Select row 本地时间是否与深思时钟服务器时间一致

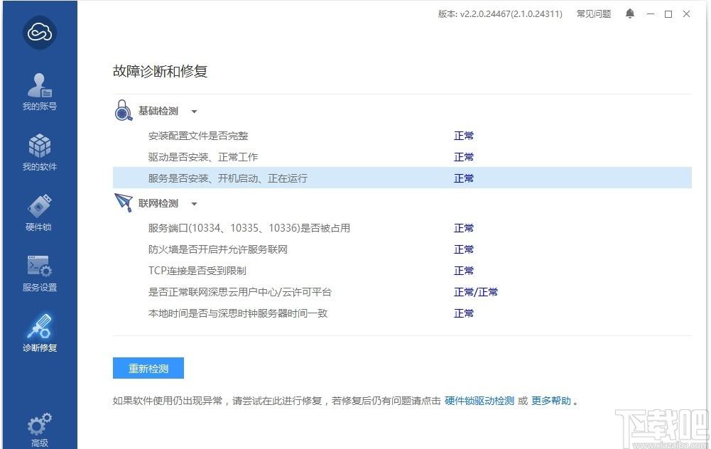click(402, 313)
